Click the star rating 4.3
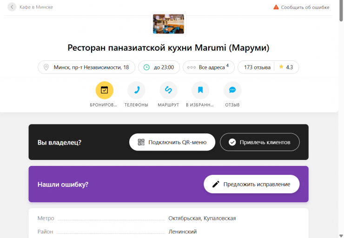Viewport: 344px width, 238px height. (286, 67)
